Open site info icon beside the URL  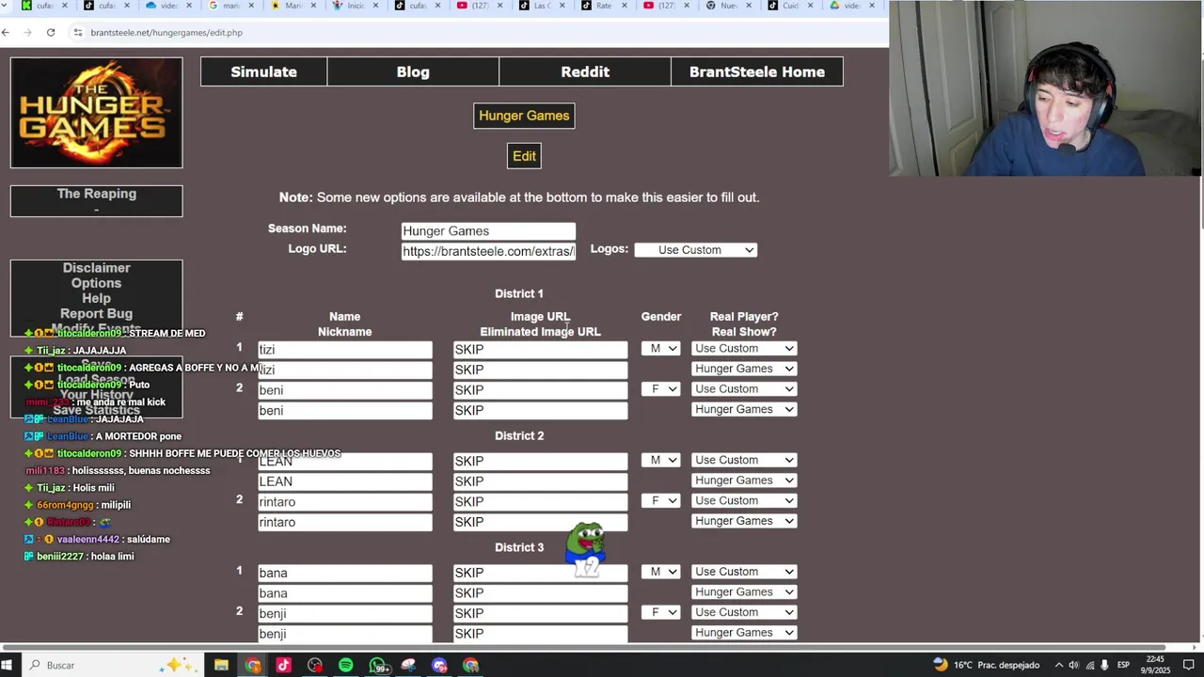(x=78, y=32)
